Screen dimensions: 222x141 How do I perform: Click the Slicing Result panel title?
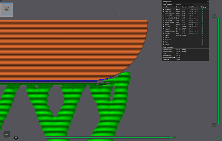tap(167, 2)
